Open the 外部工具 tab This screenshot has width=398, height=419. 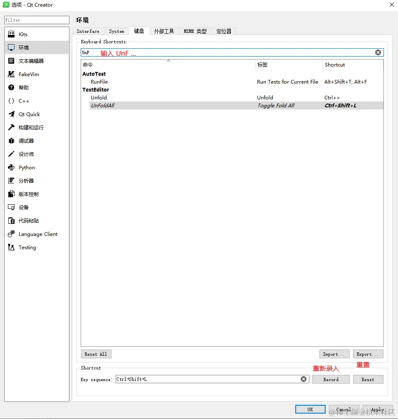(x=164, y=31)
